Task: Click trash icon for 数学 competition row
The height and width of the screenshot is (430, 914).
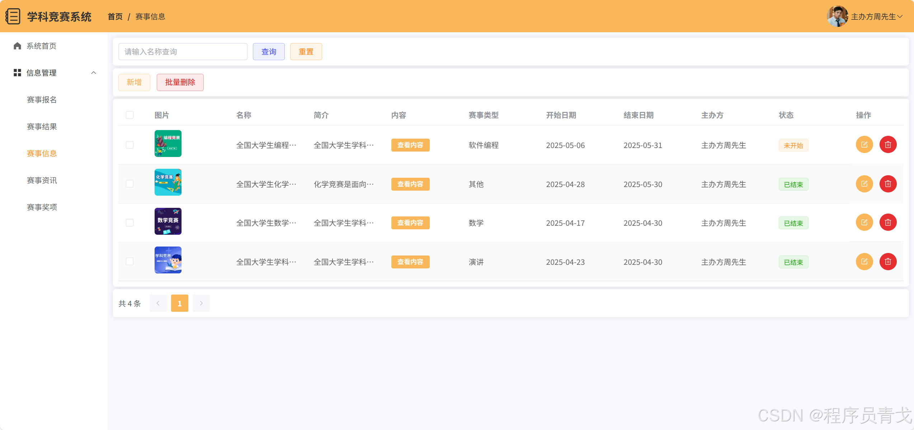Action: point(888,223)
